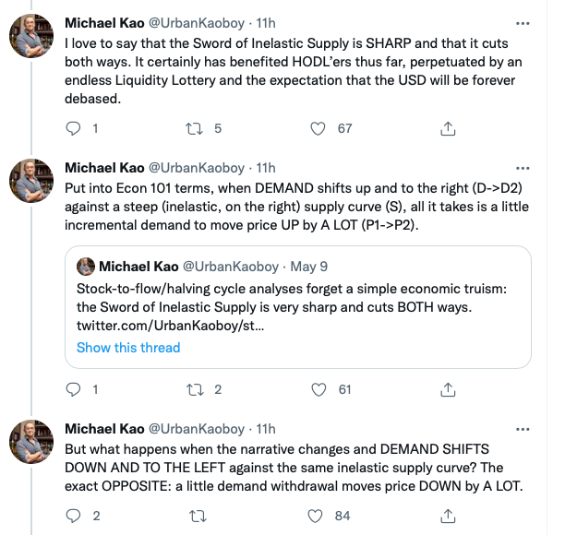Click the Show this thread link

[128, 348]
